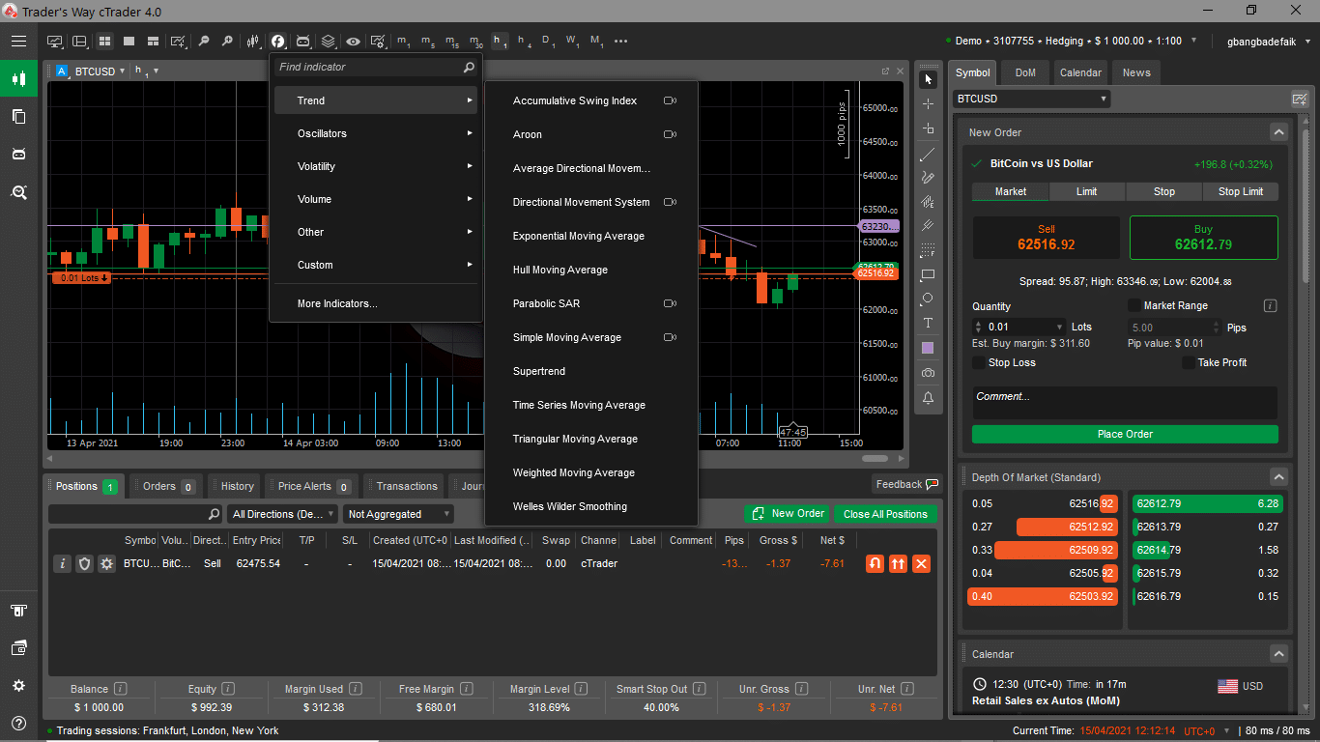Image resolution: width=1320 pixels, height=742 pixels.
Task: Open the All Directions filter dropdown
Action: pos(282,514)
